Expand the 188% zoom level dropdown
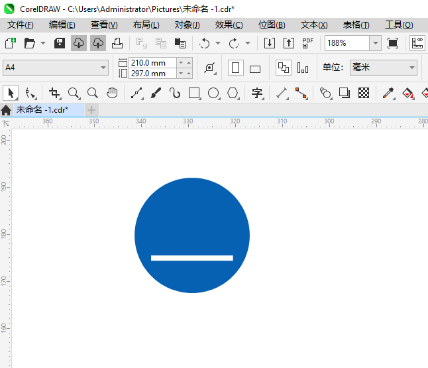428x368 pixels. [x=375, y=43]
